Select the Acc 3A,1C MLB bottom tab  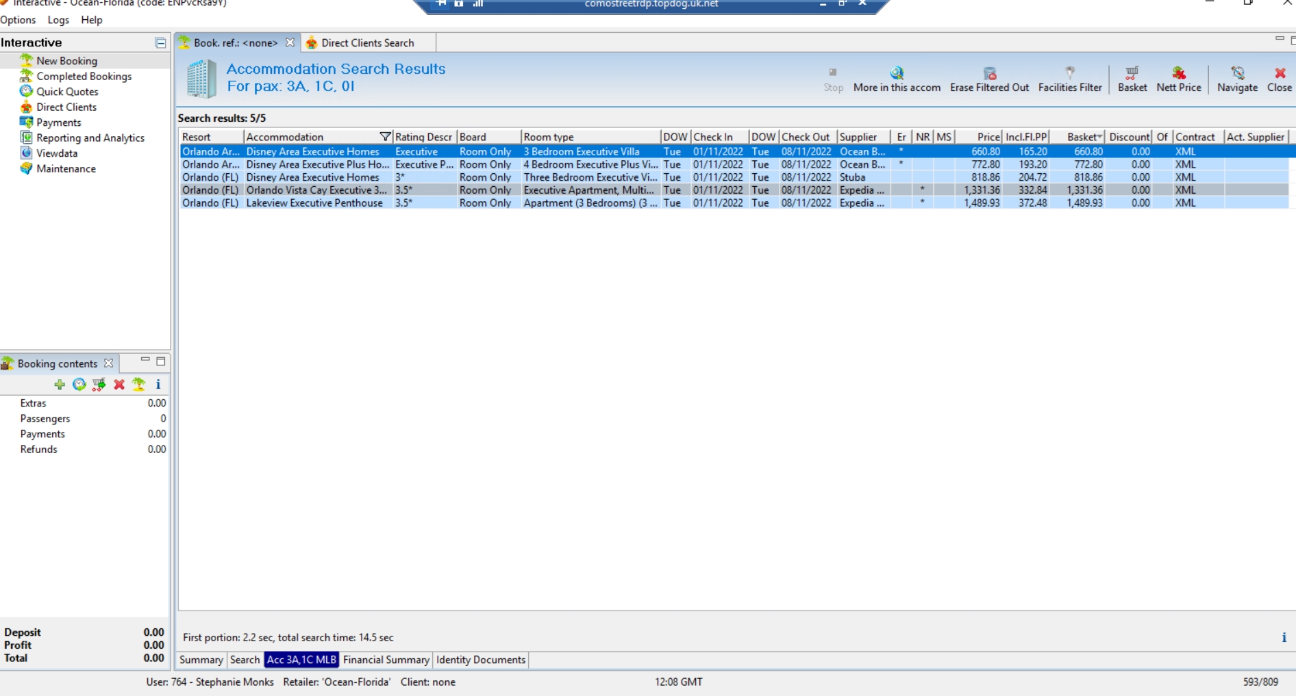click(301, 660)
